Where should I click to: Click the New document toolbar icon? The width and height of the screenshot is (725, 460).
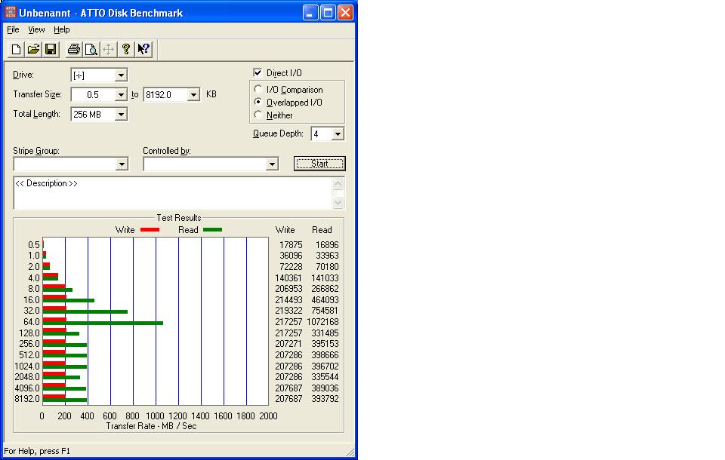pyautogui.click(x=16, y=50)
